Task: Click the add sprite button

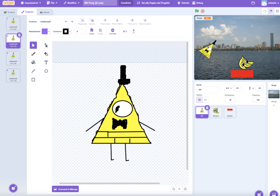Action: pyautogui.click(x=259, y=194)
